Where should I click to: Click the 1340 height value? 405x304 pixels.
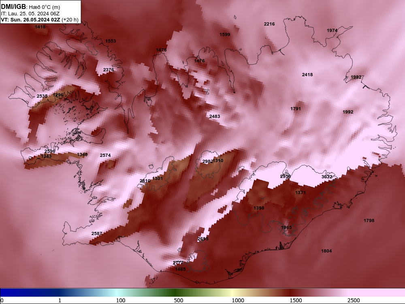click(x=82, y=154)
